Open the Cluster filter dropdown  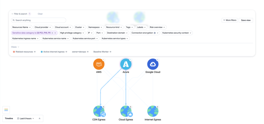[80, 27]
